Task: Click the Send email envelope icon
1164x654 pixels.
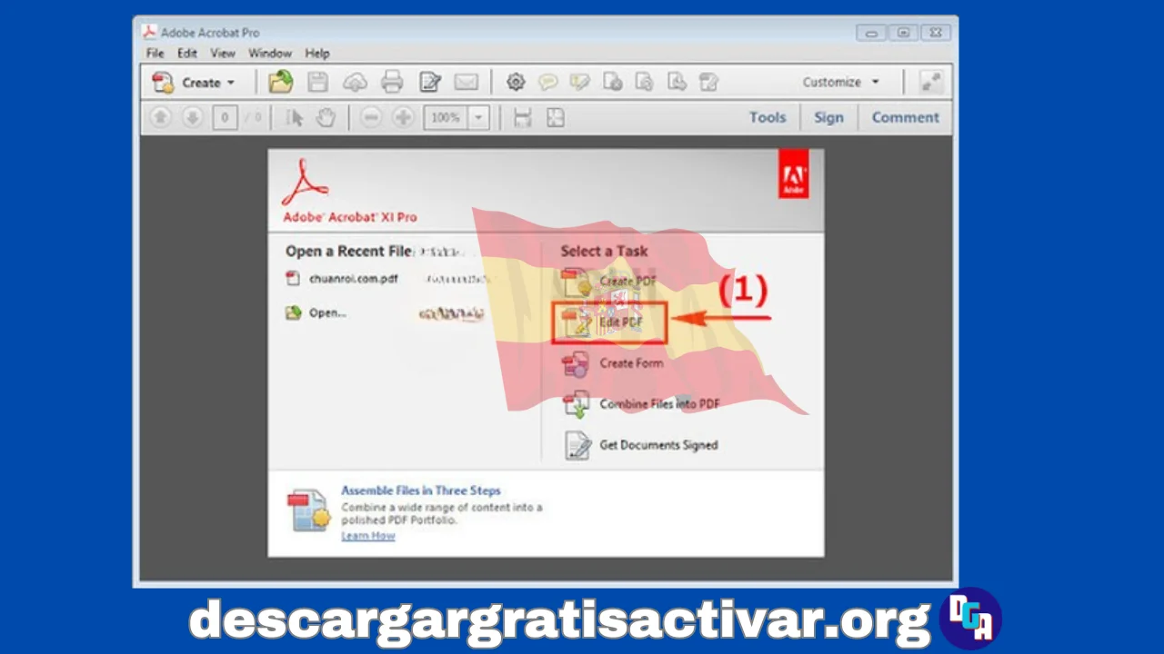Action: (x=467, y=83)
